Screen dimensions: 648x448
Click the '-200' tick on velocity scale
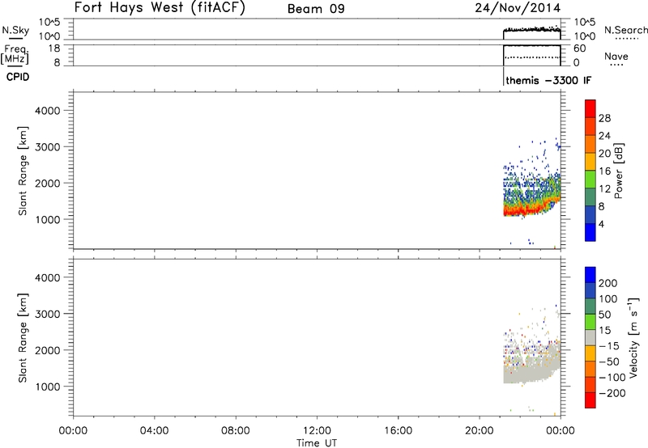tap(612, 393)
